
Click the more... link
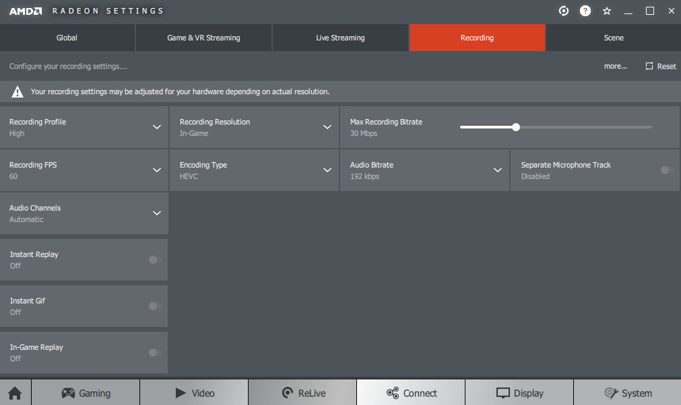point(615,66)
